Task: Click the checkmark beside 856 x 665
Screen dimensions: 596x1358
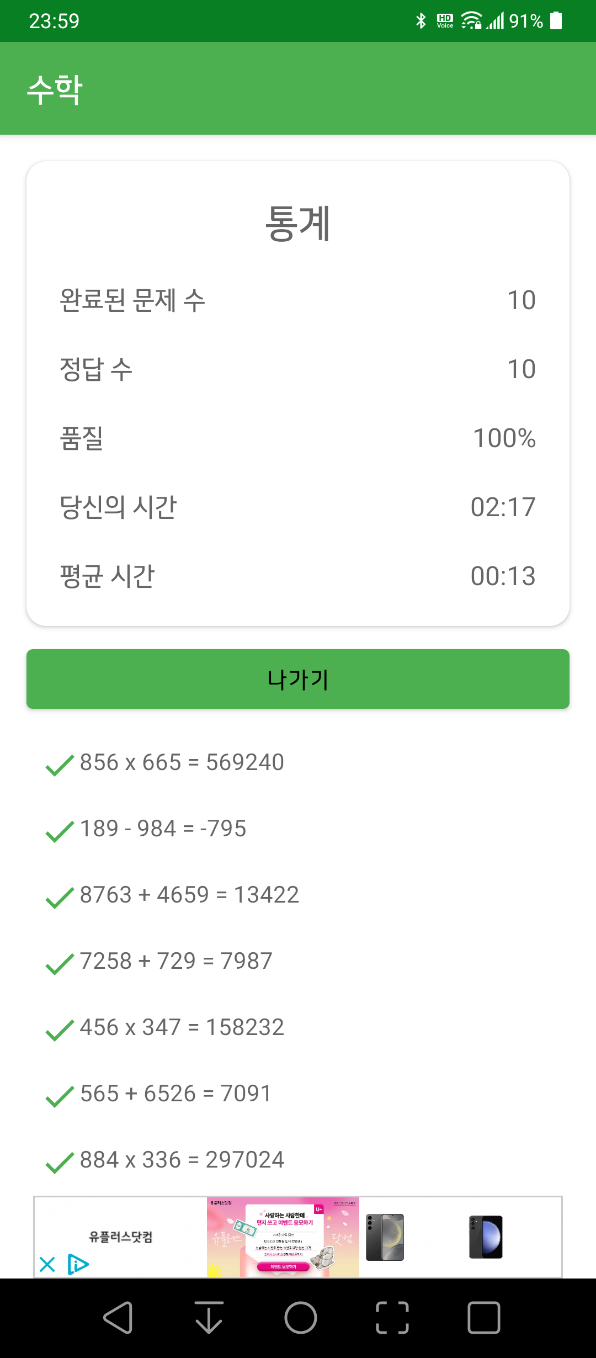Action: point(60,765)
